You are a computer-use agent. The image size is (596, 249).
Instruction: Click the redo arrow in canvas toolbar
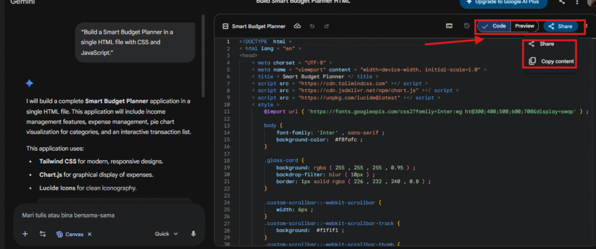pos(327,26)
